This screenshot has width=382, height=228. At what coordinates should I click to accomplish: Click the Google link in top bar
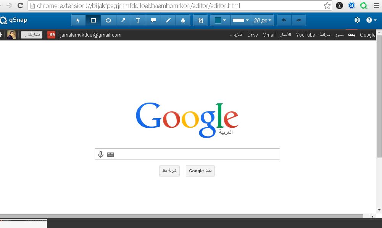367,35
